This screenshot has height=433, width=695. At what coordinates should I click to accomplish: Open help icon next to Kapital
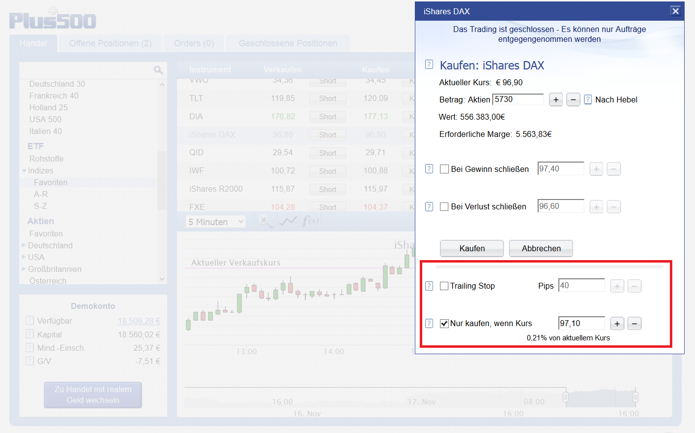[x=30, y=334]
